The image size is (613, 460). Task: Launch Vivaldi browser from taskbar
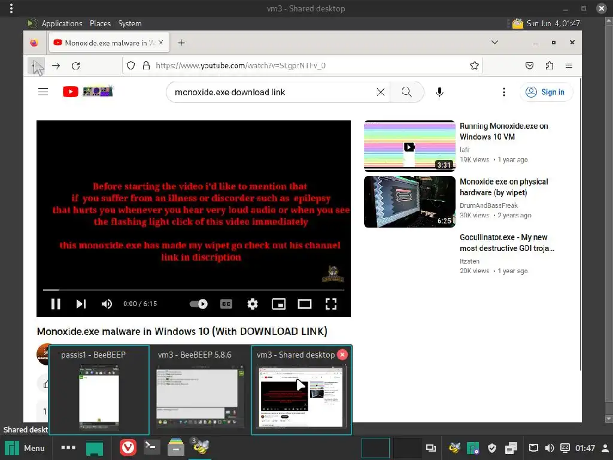click(128, 447)
